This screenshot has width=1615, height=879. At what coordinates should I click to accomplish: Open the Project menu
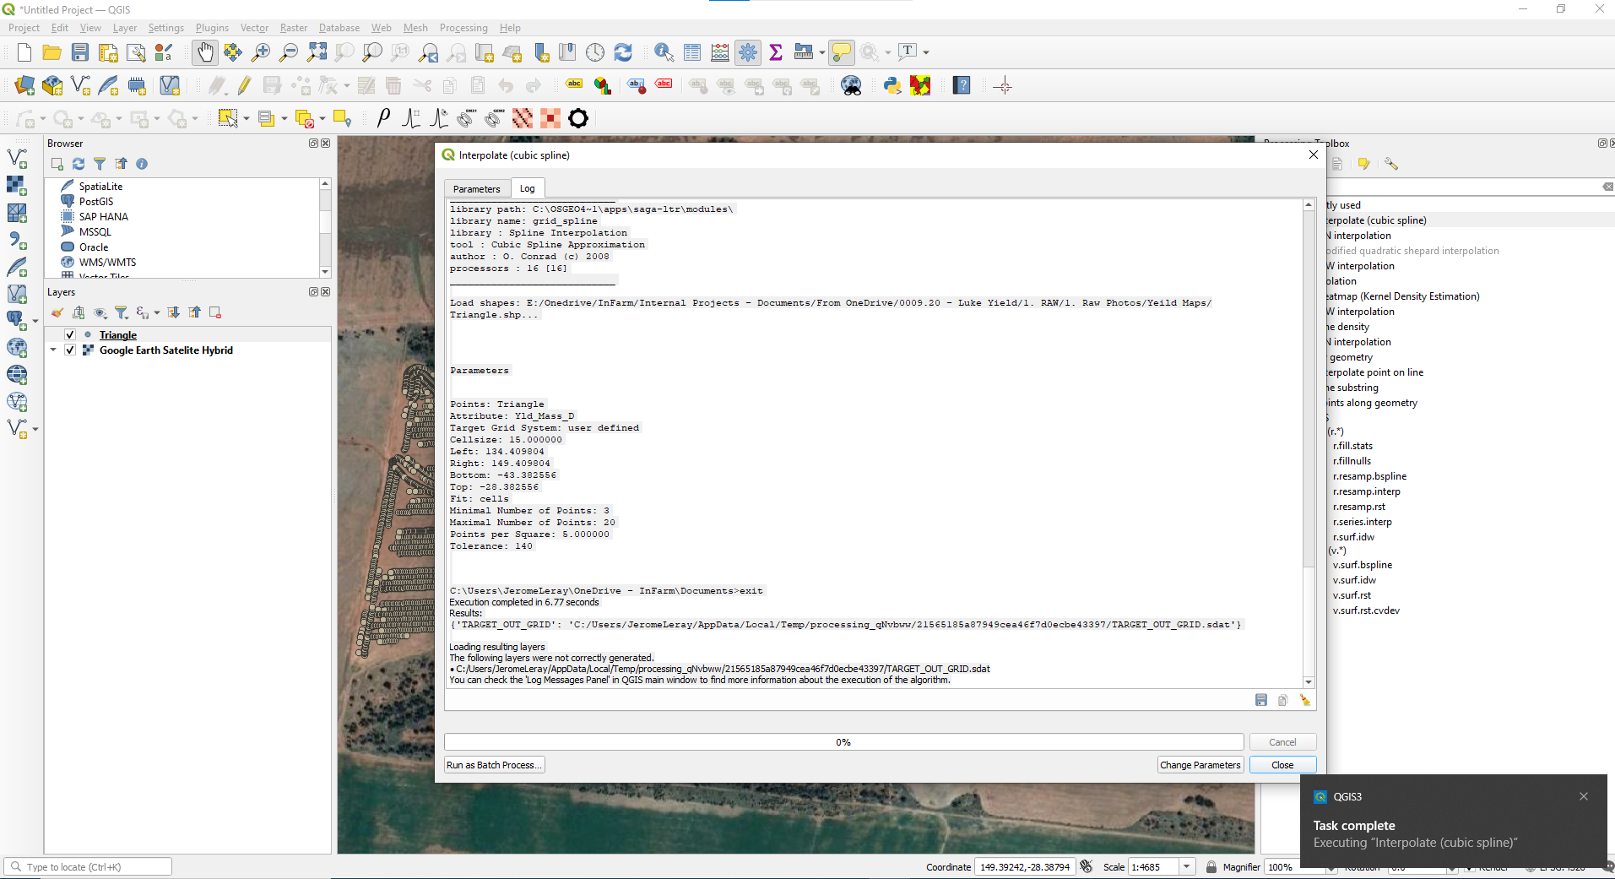(24, 28)
